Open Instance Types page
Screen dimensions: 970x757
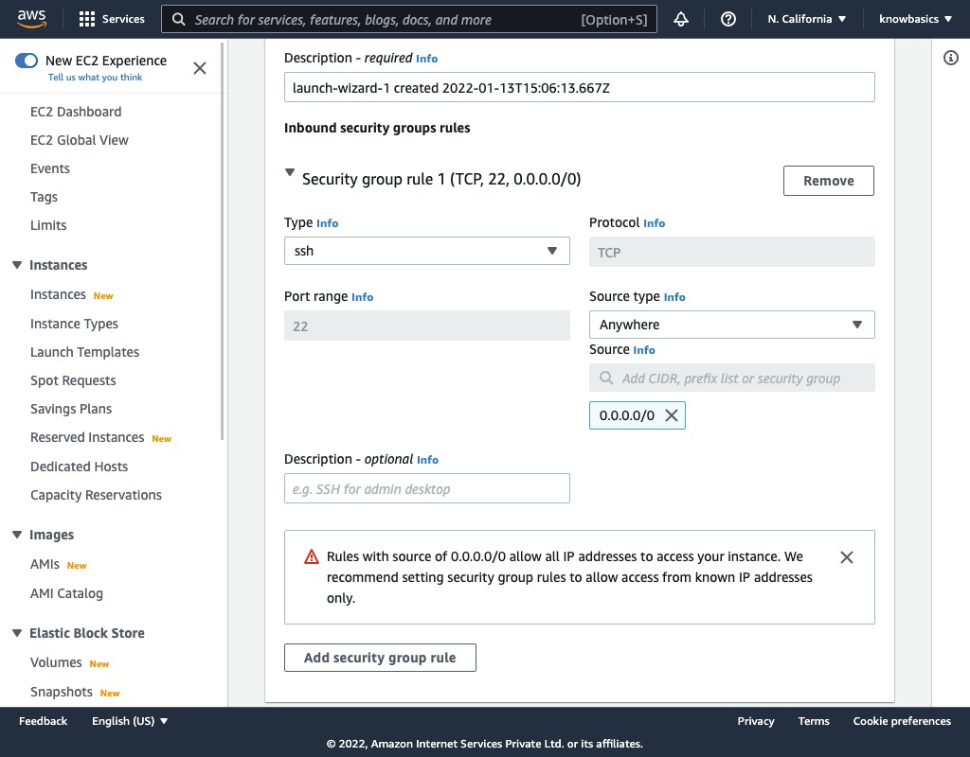coord(74,324)
